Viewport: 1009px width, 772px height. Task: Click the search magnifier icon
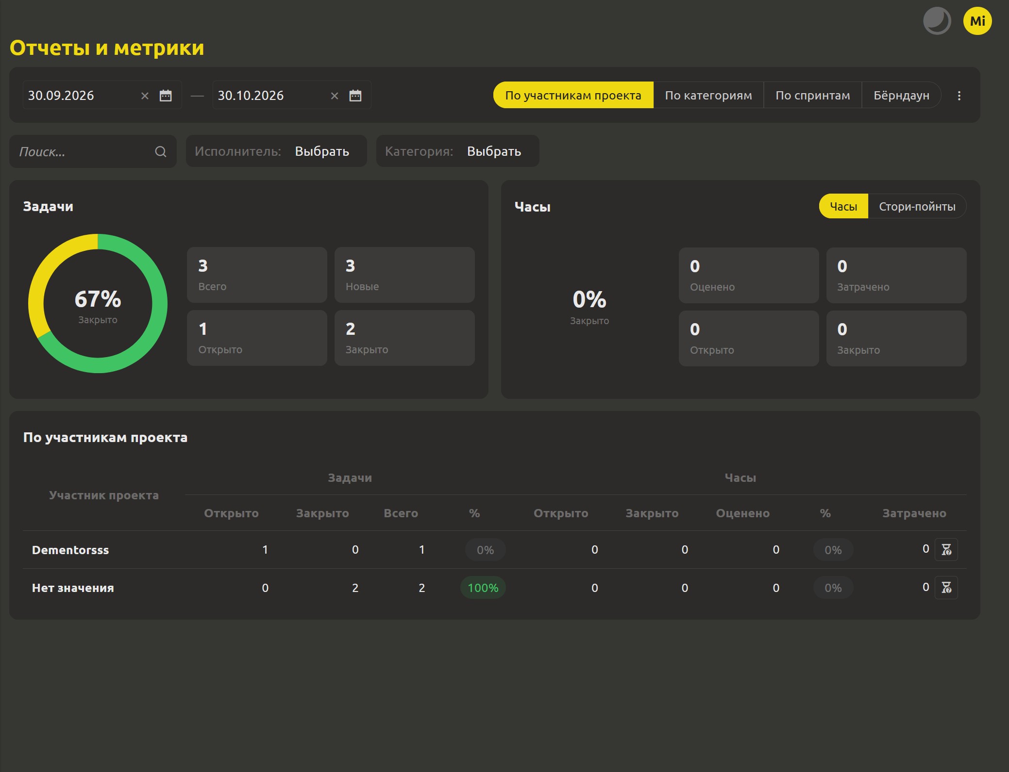161,152
